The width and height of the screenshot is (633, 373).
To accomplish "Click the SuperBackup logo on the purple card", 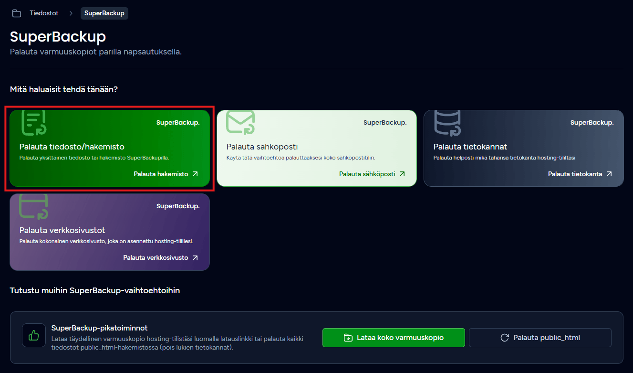I will [x=178, y=206].
